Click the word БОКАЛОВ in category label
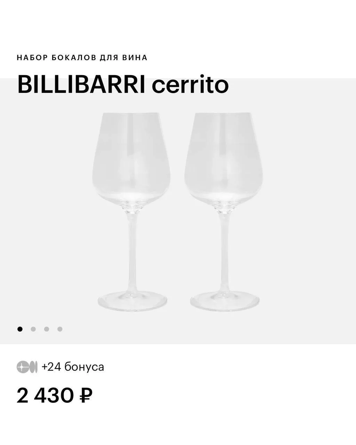The width and height of the screenshot is (356, 445). click(x=74, y=58)
